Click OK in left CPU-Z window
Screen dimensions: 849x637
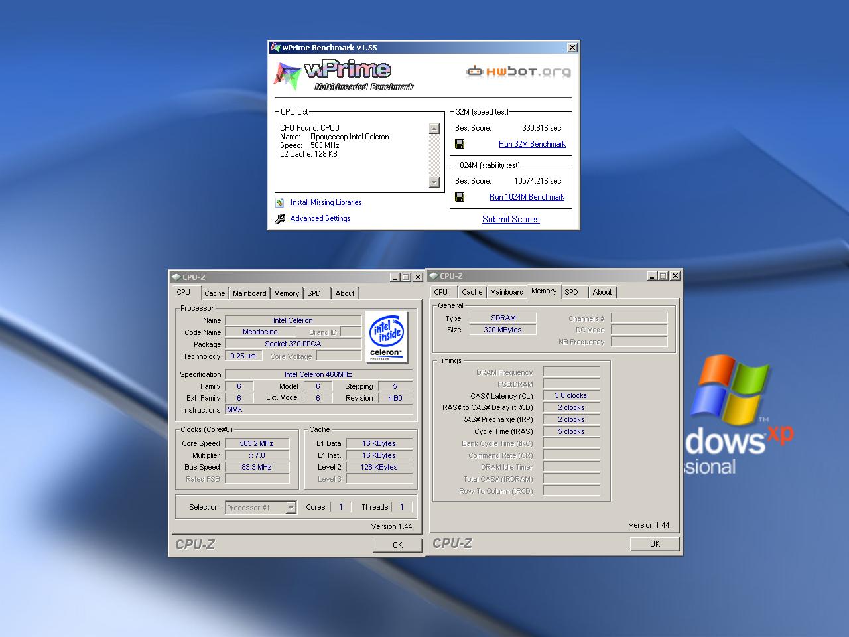coord(397,545)
